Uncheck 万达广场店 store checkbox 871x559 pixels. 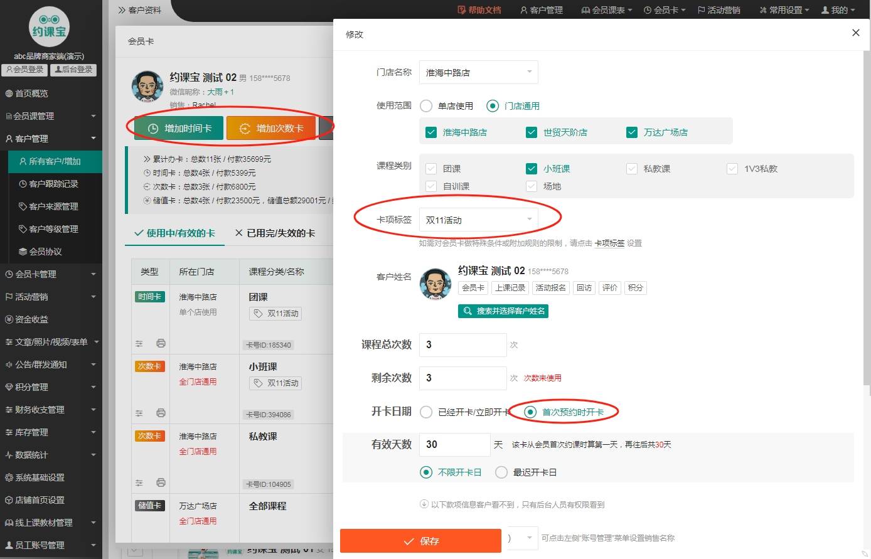coord(632,132)
